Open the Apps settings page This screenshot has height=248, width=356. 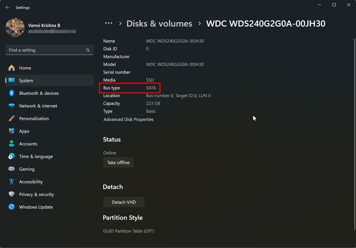pos(49,131)
